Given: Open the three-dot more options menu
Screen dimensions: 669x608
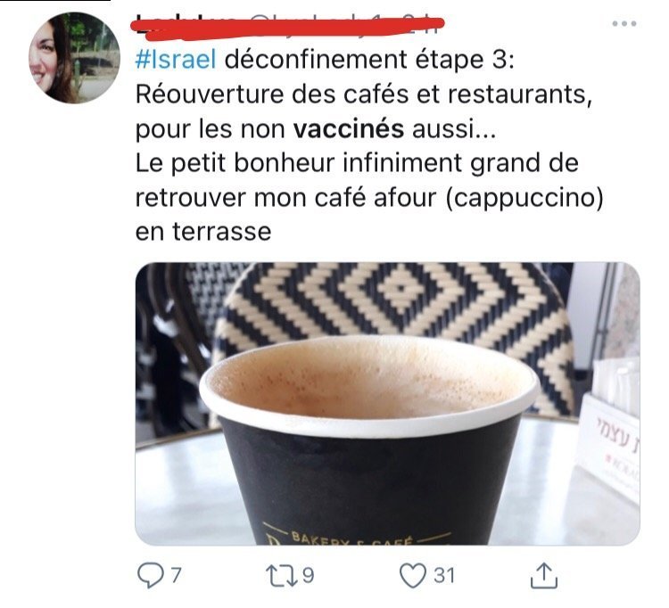Looking at the screenshot, I should [624, 23].
